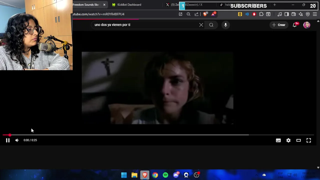Image resolution: width=320 pixels, height=180 pixels.
Task: Open Brave VPN shield icon
Action: [x=308, y=14]
